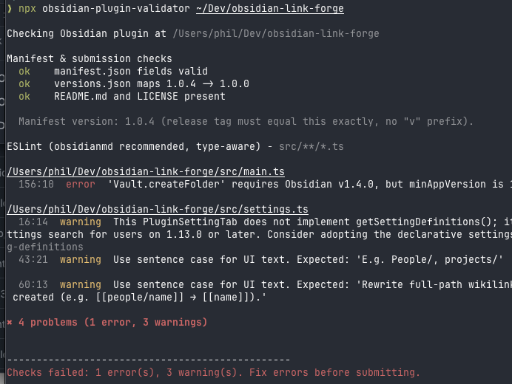Click the red 'error' label for Vault.createFolder
Image resolution: width=512 pixels, height=384 pixels.
(x=81, y=184)
